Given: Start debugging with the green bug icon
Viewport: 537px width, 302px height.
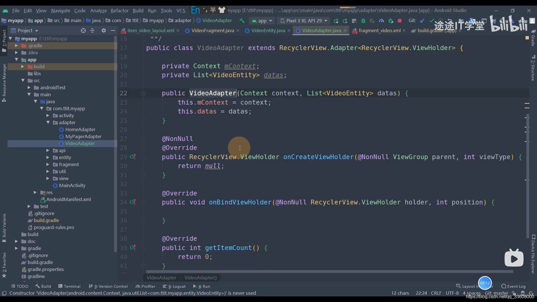Looking at the screenshot, I should click(x=363, y=21).
